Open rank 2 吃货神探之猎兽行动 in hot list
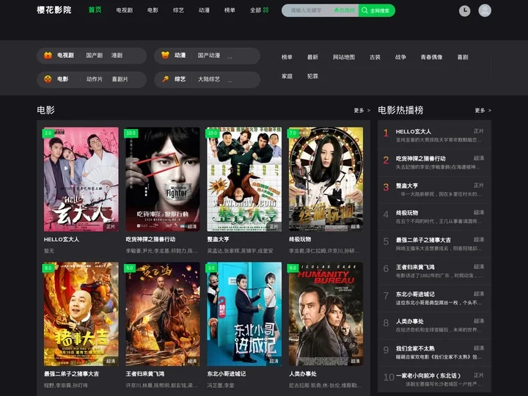528x396 pixels. click(x=434, y=163)
